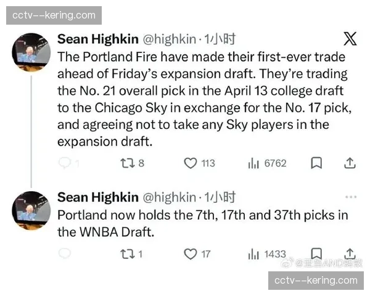Share the first tweet about expansion draft

point(349,163)
